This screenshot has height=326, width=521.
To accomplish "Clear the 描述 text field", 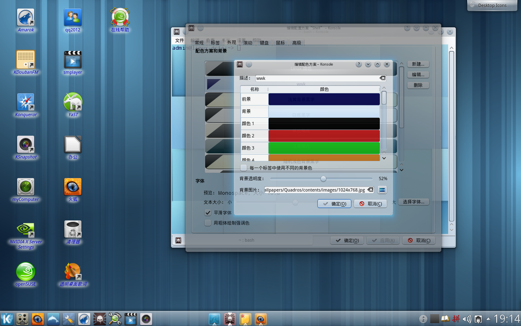I will 383,78.
